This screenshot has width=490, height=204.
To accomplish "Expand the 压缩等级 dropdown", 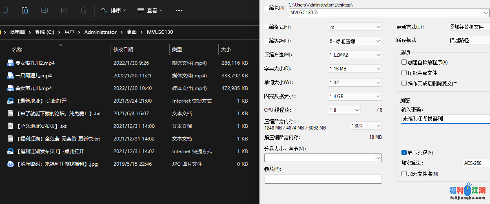I will point(354,41).
